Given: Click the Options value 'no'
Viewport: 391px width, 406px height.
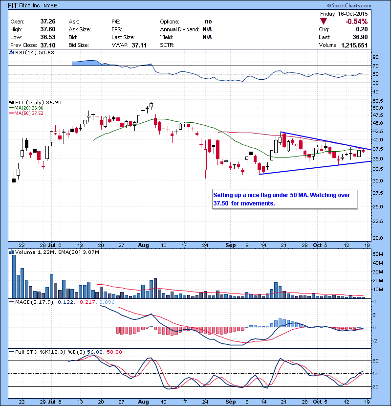Looking at the screenshot, I should click(x=208, y=22).
